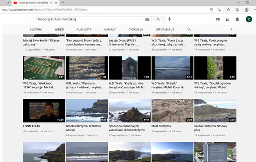Open video 'Leszek Drong (PAIS i Uniwersytet Śląski)'
256x162 pixels.
123,42
